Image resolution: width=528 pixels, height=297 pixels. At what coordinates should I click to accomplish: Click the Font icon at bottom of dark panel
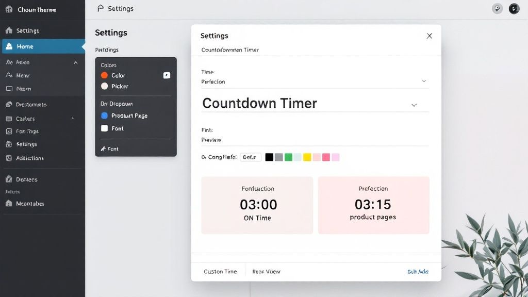coord(103,149)
